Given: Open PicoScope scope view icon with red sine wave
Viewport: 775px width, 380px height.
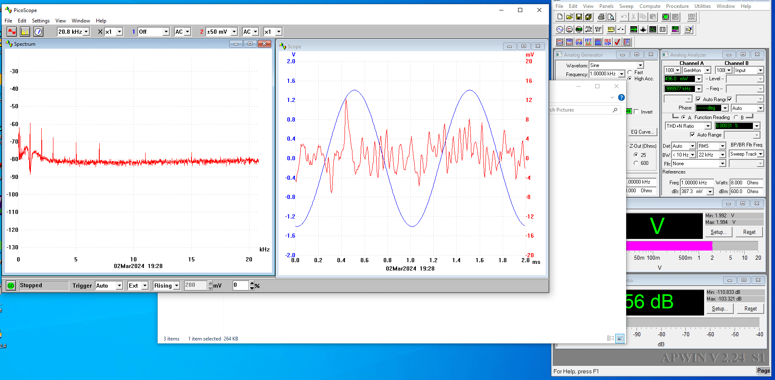Looking at the screenshot, I should click(x=12, y=32).
